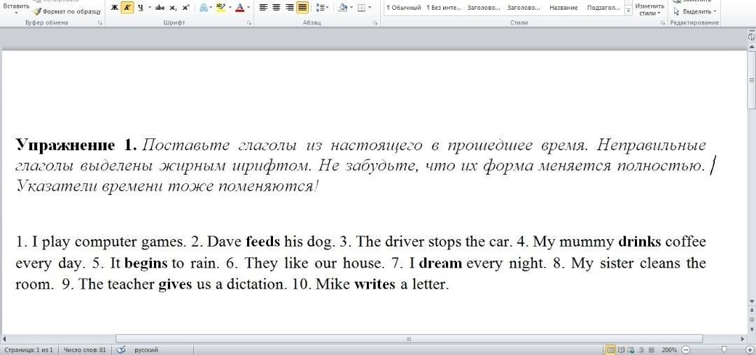Click Число слов: 81 counter
The height and width of the screenshot is (355, 756).
(x=85, y=350)
